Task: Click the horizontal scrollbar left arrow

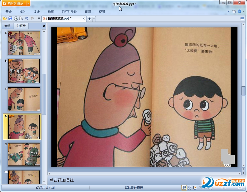Action: pos(49,174)
